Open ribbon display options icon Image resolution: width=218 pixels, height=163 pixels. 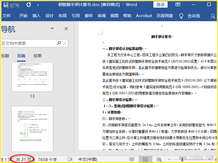[x=178, y=4]
